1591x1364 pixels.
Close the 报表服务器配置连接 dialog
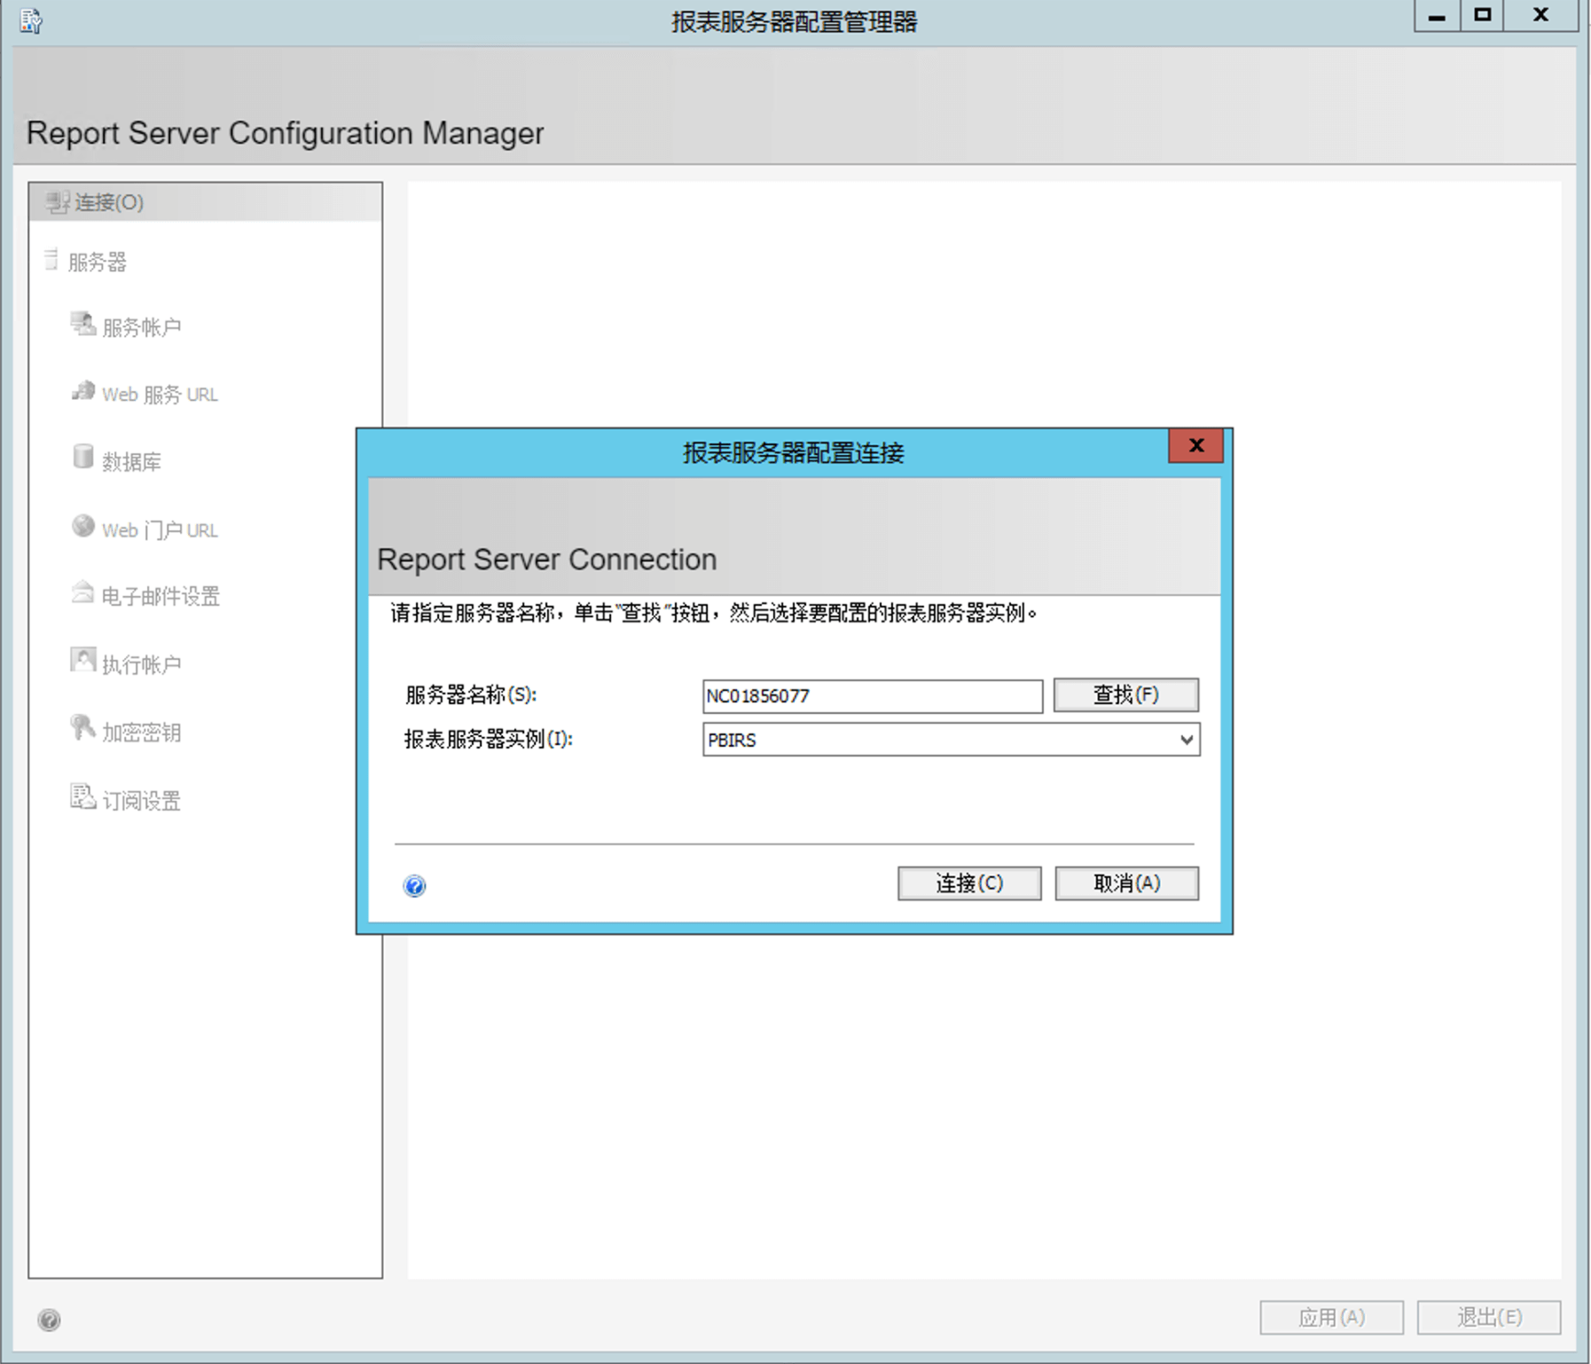tap(1195, 446)
